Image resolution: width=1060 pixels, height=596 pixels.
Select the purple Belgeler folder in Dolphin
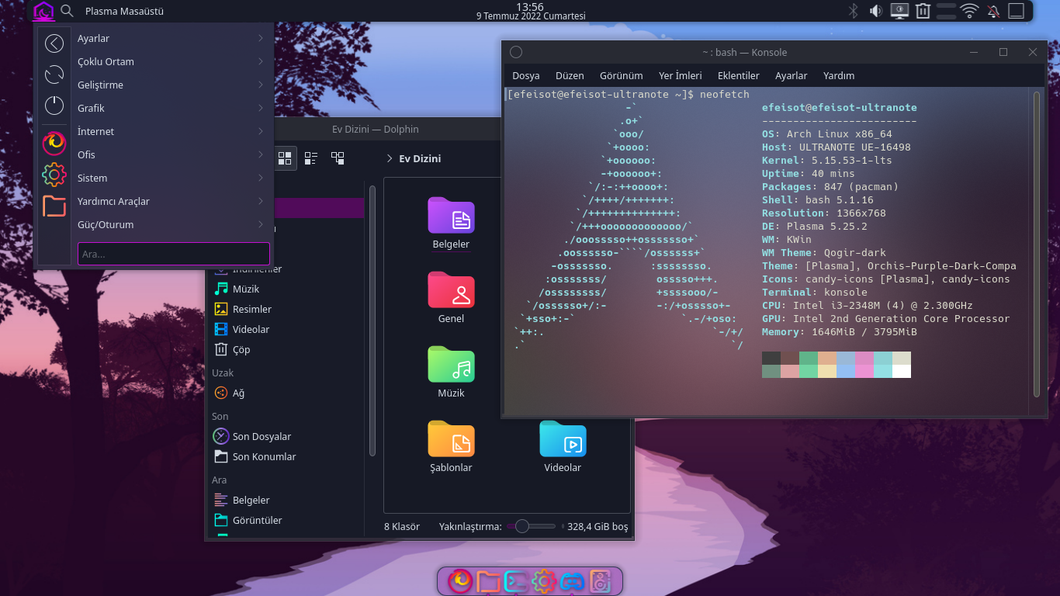tap(451, 223)
